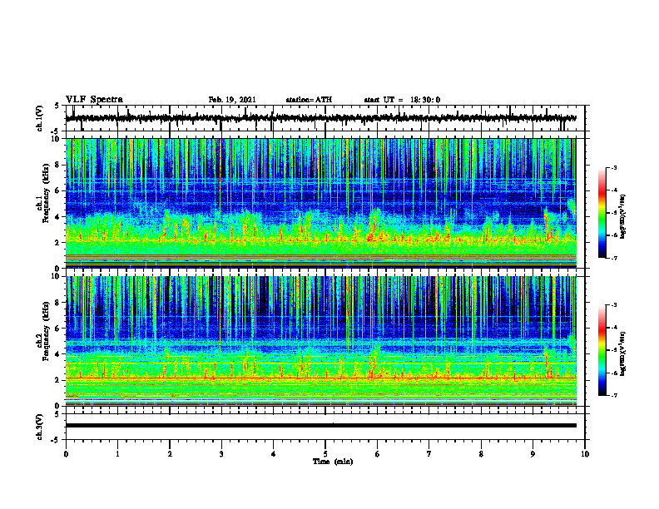Select the "start UT = 18:30:0" label

click(x=402, y=100)
